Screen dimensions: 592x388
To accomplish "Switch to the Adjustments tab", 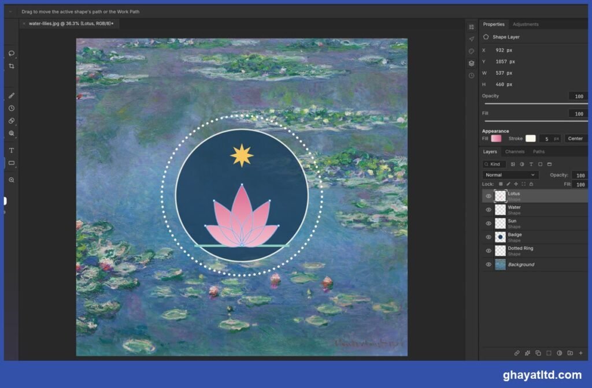I will 526,24.
